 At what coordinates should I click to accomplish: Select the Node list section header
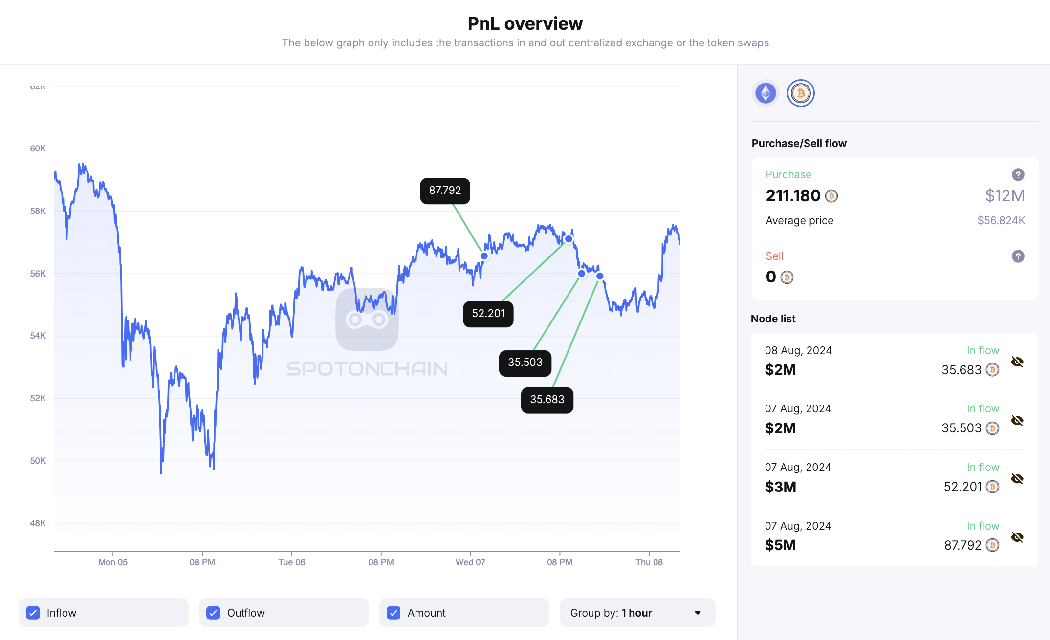click(773, 319)
